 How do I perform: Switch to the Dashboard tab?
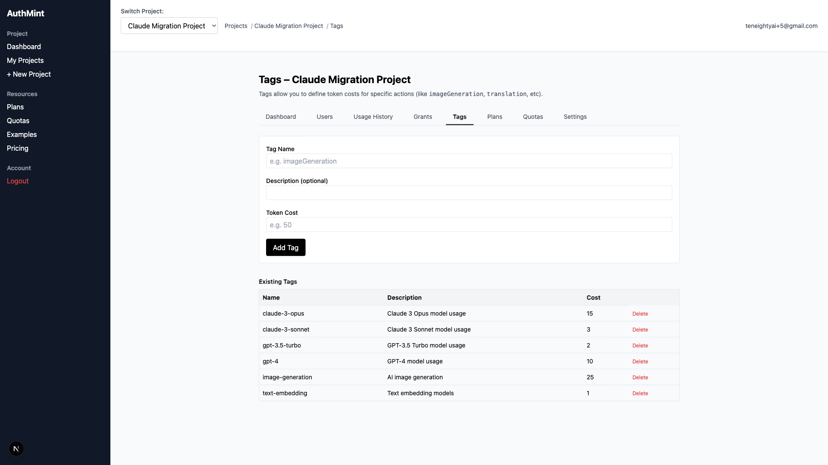coord(281,117)
